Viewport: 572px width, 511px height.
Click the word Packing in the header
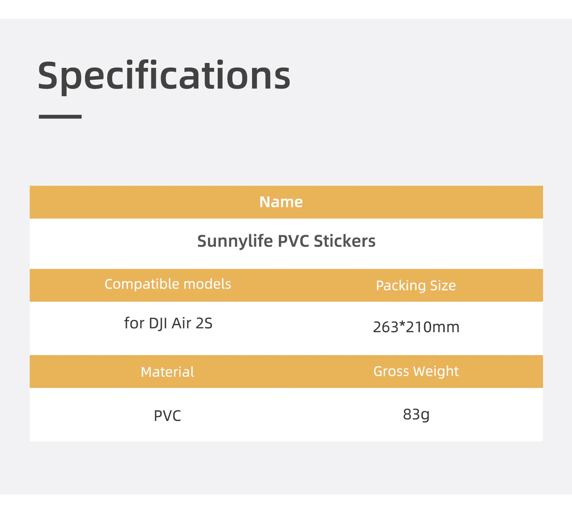point(401,286)
